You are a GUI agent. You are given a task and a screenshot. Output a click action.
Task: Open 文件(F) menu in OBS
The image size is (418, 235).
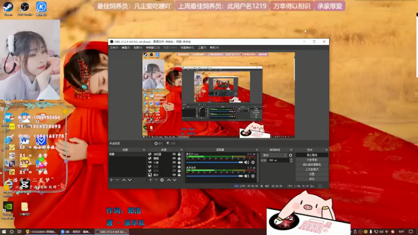pyautogui.click(x=114, y=48)
